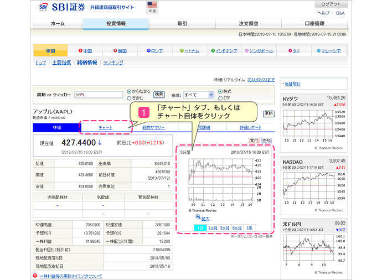Open the 投資情報 menu tab
The width and height of the screenshot is (382, 280).
coord(116,24)
